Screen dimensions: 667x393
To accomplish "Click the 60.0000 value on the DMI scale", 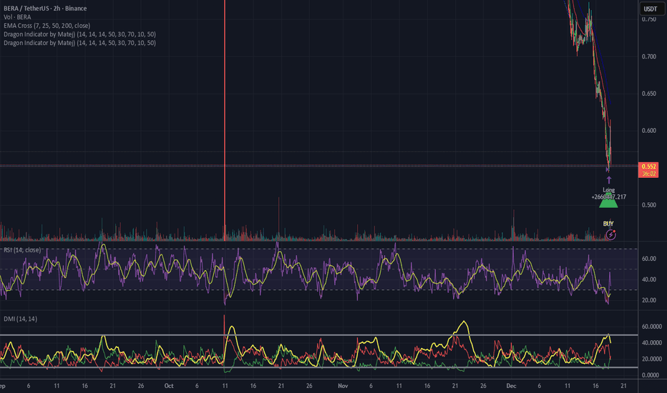I will [651, 327].
